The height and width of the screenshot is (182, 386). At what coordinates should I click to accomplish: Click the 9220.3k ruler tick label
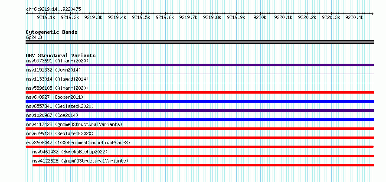[331, 17]
